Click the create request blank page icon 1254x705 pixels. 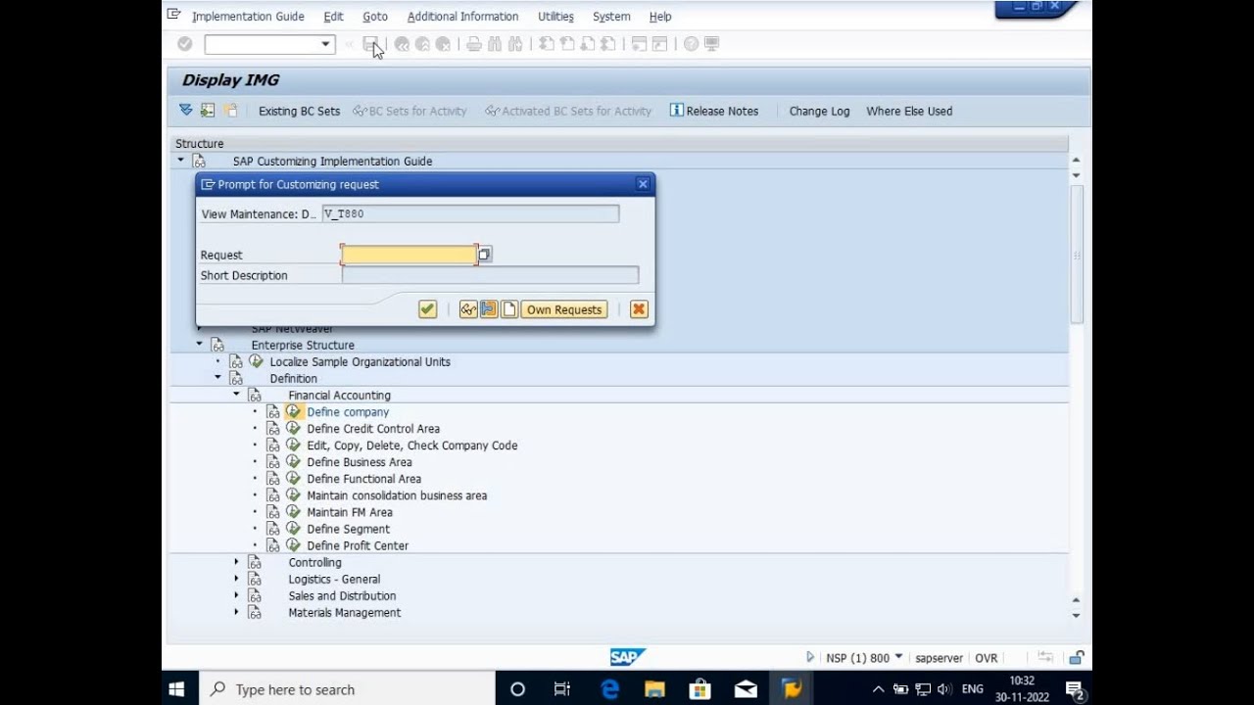point(509,309)
